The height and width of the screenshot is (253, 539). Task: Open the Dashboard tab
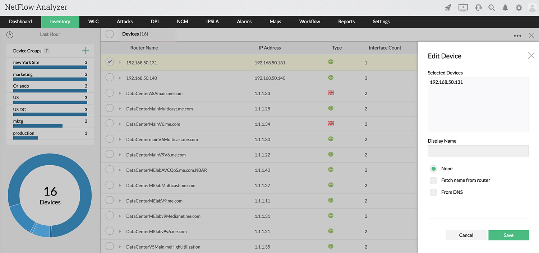click(20, 22)
